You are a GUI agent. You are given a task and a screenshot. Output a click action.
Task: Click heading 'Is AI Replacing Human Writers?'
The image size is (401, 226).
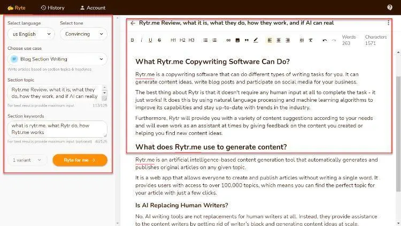[182, 205]
